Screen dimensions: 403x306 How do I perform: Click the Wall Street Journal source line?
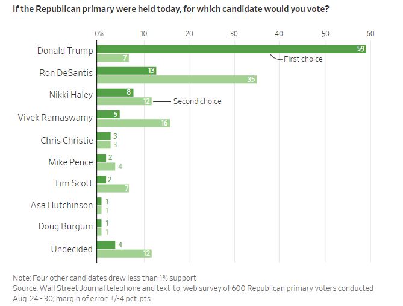click(193, 288)
